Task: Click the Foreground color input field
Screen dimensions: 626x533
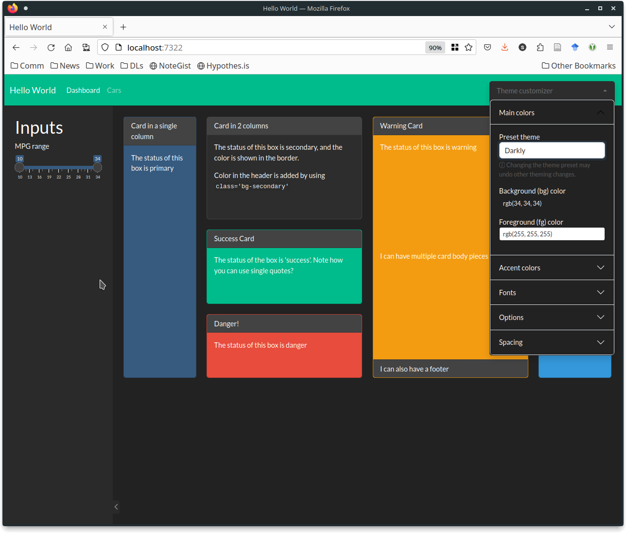Action: coord(552,234)
